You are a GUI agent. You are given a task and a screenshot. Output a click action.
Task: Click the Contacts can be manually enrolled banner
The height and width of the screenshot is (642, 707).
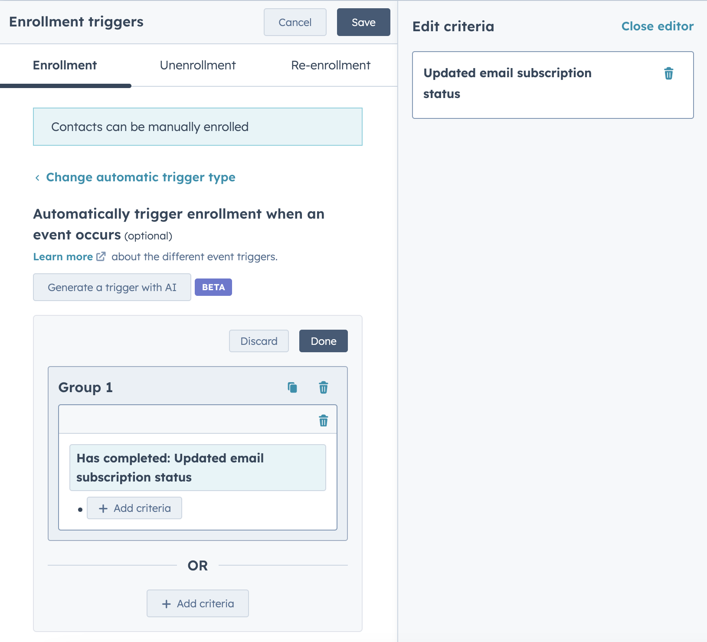198,127
